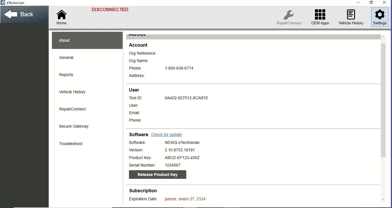The height and width of the screenshot is (208, 392).
Task: Minimize the eTechnician window
Action: point(358,3)
